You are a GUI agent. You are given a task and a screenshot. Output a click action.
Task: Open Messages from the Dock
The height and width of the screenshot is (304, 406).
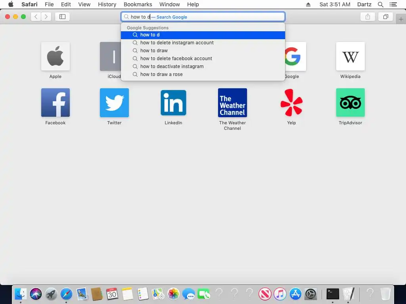(x=188, y=294)
